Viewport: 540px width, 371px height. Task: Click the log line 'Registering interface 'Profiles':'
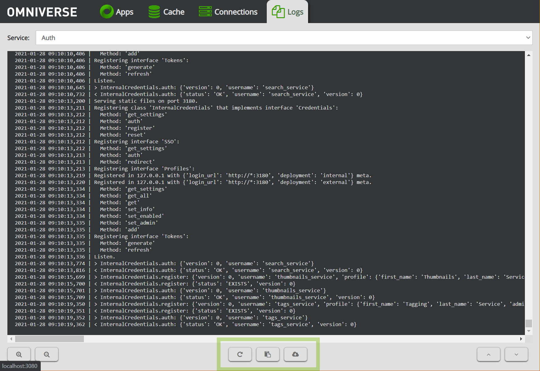[105, 169]
